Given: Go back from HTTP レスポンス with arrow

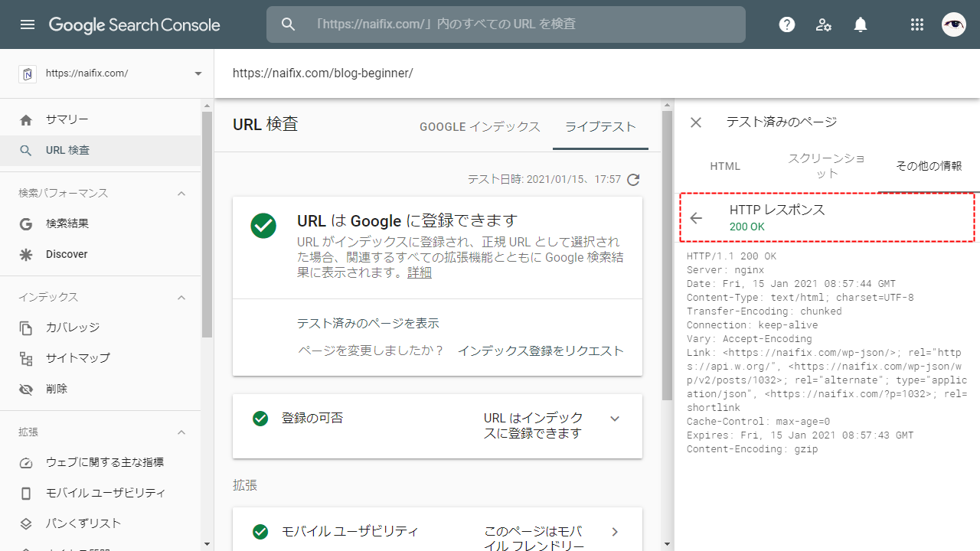Looking at the screenshot, I should coord(696,218).
